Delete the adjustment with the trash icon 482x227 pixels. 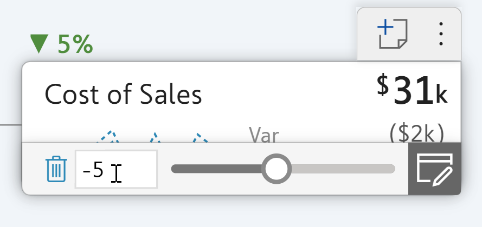(56, 169)
